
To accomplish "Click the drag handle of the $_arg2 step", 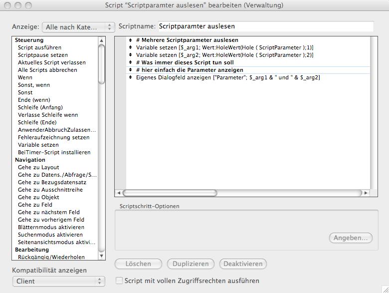I will [130, 55].
